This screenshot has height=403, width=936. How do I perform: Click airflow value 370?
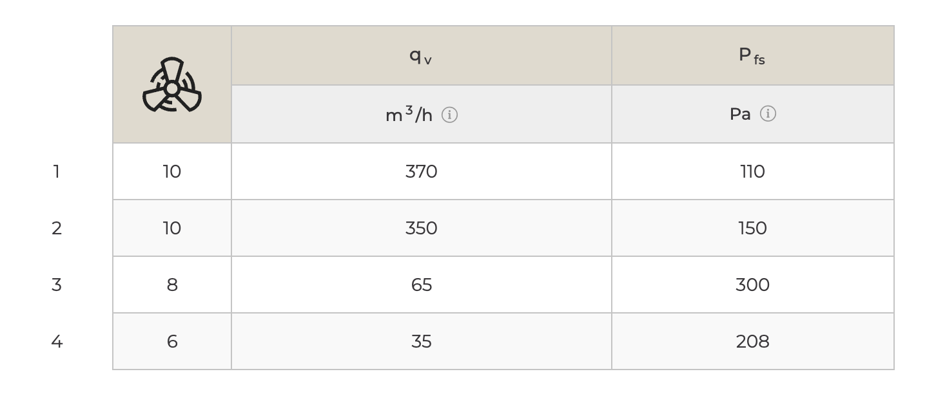click(422, 172)
